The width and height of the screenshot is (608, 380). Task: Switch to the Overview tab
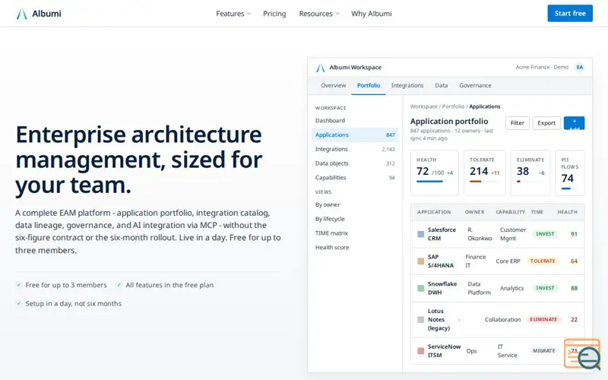(334, 85)
